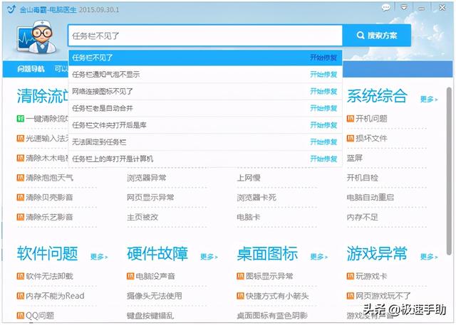Select the highlighted 任务栏不见了 suggestion
This screenshot has height=325, width=456.
[x=205, y=58]
